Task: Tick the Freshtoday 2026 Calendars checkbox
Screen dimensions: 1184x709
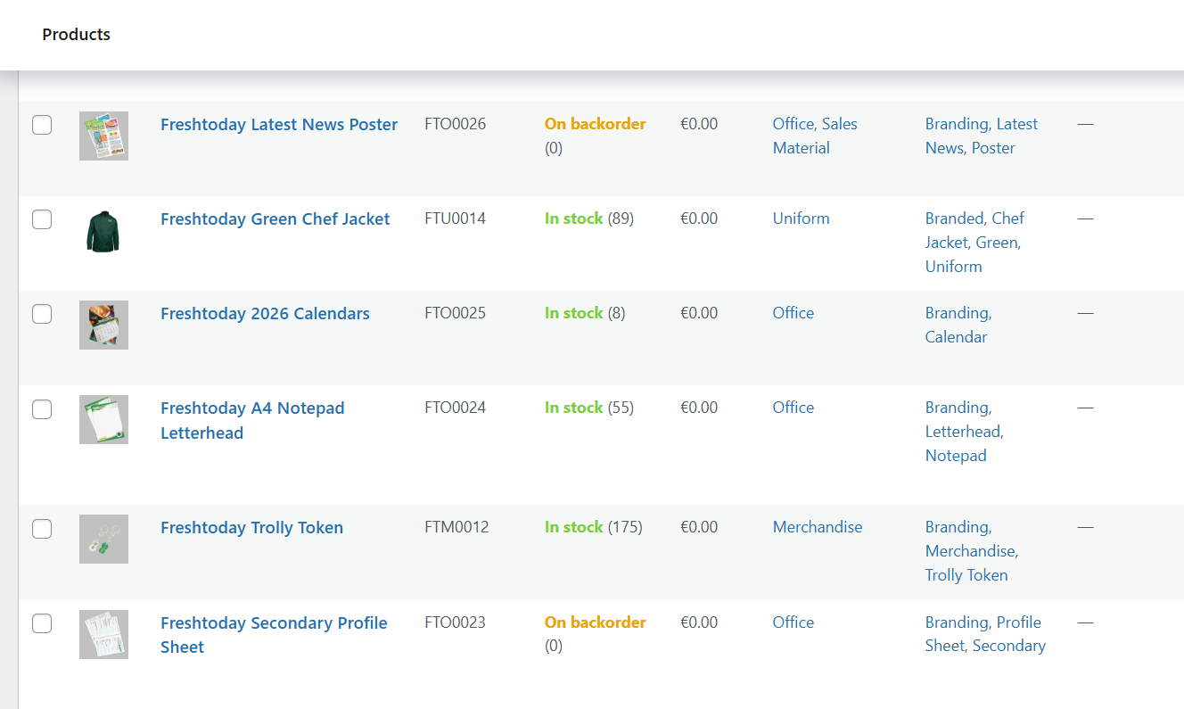Action: pyautogui.click(x=42, y=314)
